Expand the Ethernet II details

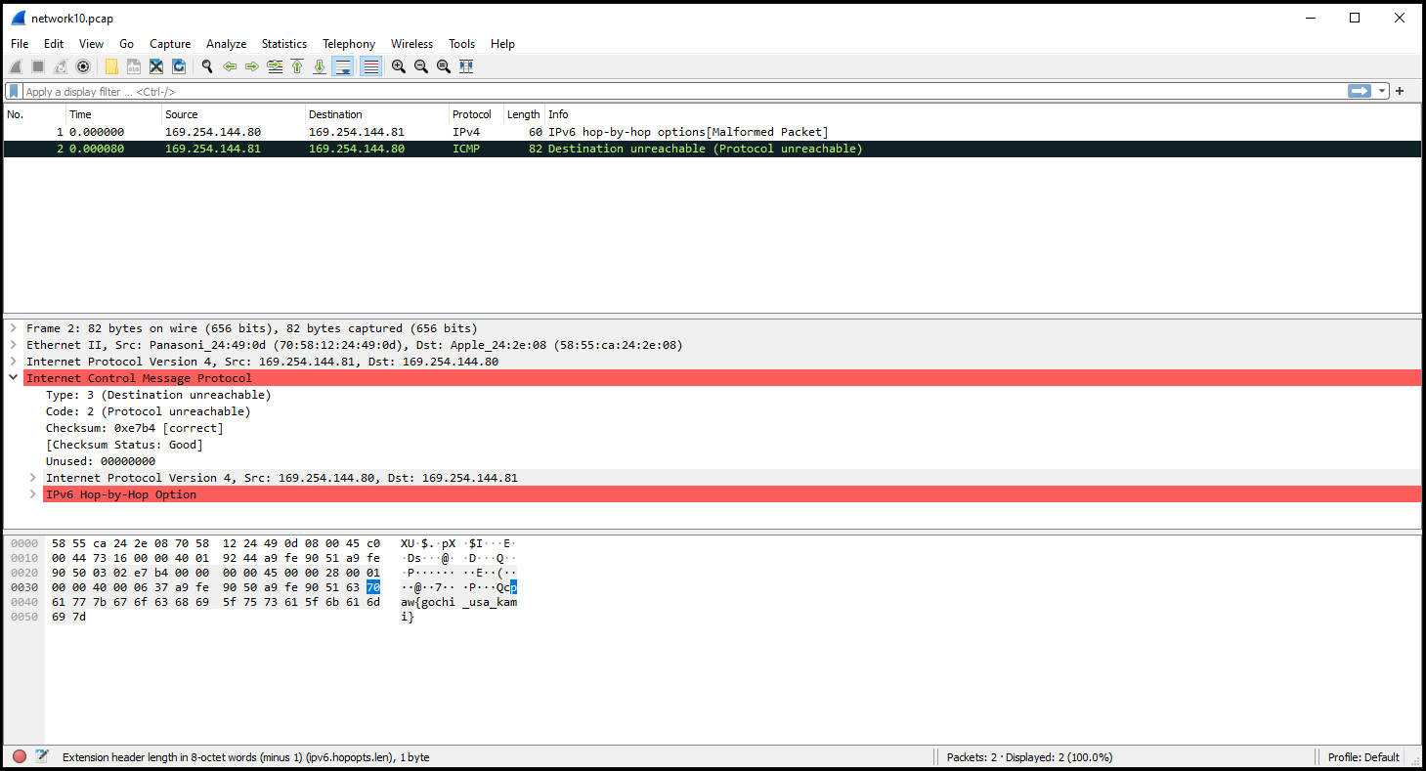click(x=14, y=345)
